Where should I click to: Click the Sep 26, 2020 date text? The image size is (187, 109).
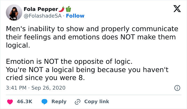pyautogui.click(x=48, y=88)
